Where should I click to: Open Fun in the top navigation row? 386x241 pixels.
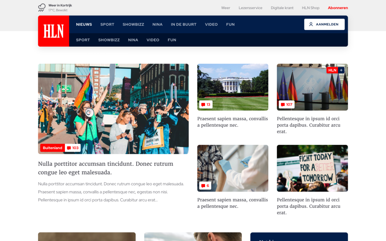[230, 24]
